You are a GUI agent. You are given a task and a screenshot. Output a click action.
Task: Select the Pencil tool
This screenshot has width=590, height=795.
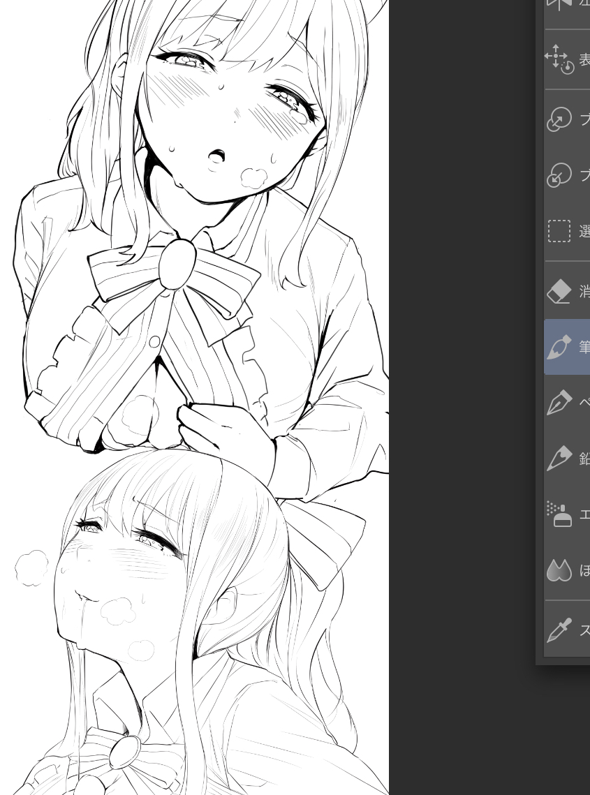559,459
